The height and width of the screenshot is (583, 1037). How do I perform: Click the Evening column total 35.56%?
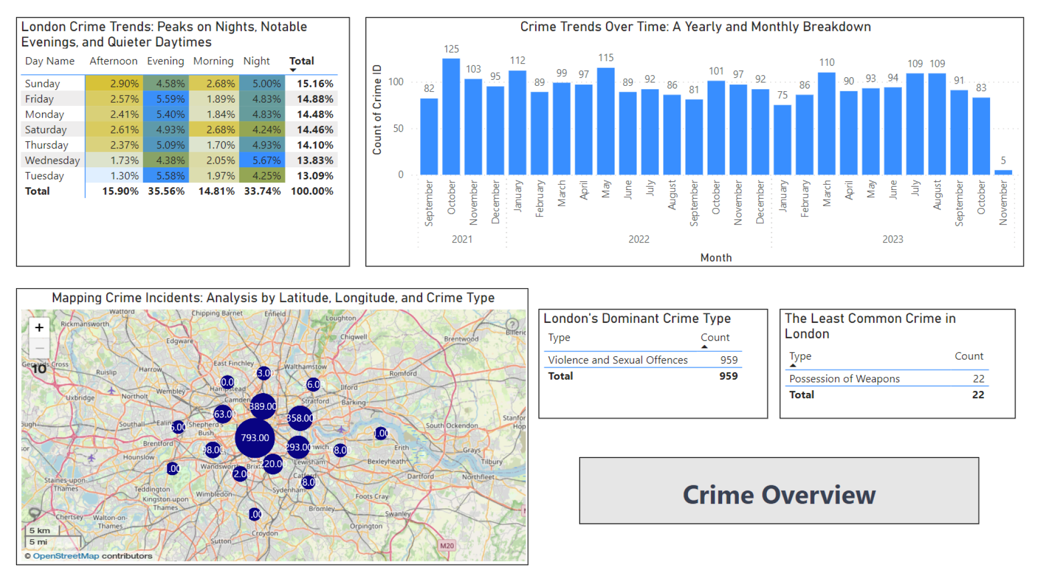point(166,191)
